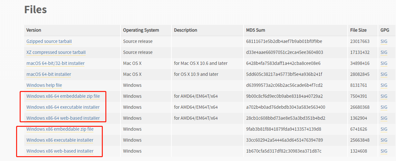Download Windows x86 embeddable zip file
The height and width of the screenshot is (161, 396).
coord(60,129)
